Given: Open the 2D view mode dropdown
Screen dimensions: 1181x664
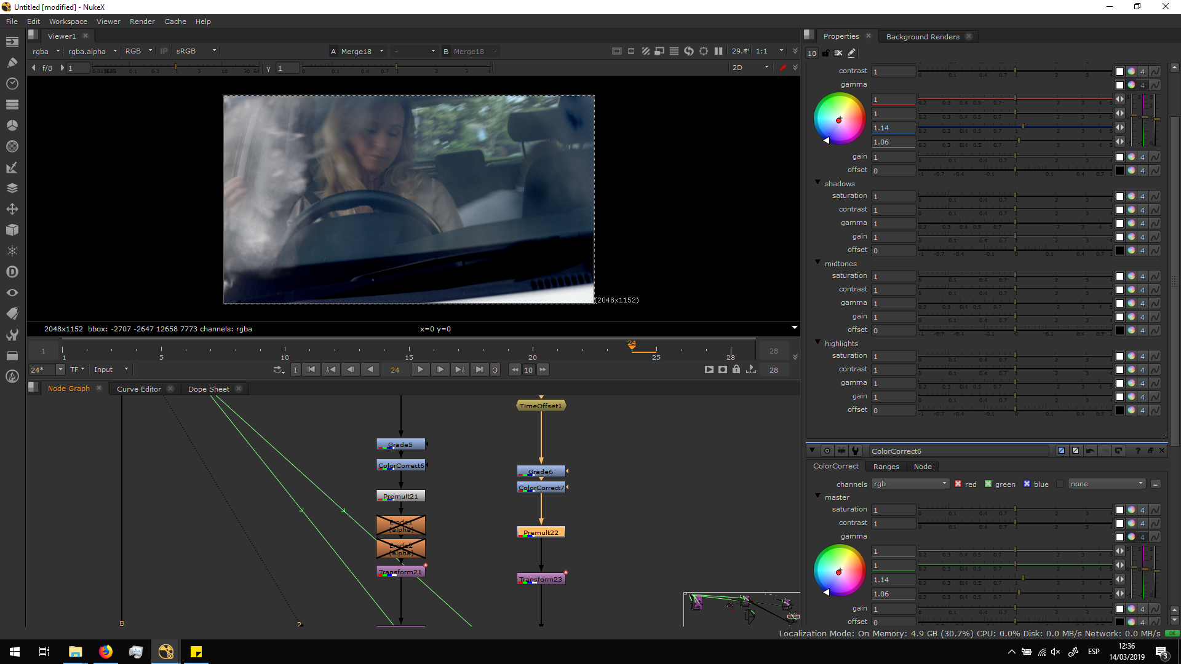Looking at the screenshot, I should pyautogui.click(x=750, y=68).
